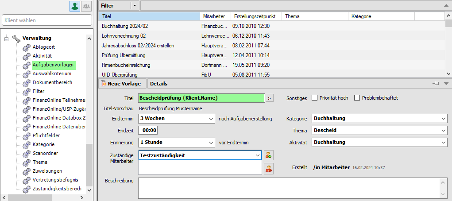Screen dimensions: 452x201
Task: Check the Problembehaftet checkbox
Action: click(x=357, y=98)
